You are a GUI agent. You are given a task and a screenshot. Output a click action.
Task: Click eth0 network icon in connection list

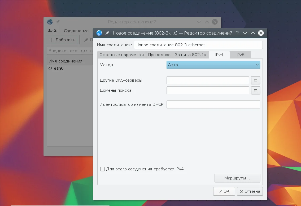click(50, 68)
